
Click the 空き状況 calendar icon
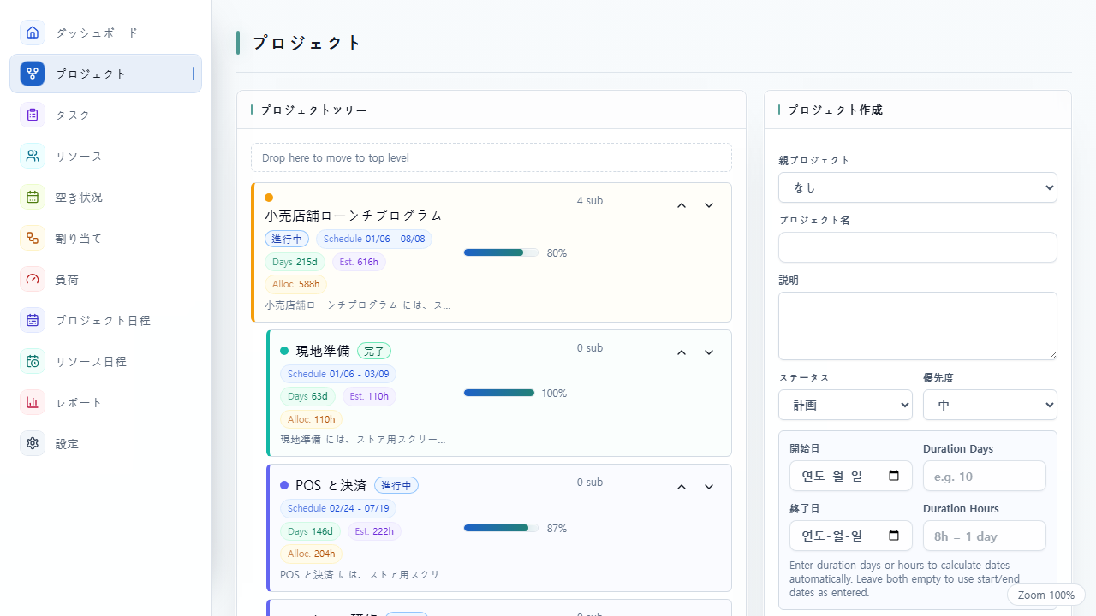click(33, 197)
